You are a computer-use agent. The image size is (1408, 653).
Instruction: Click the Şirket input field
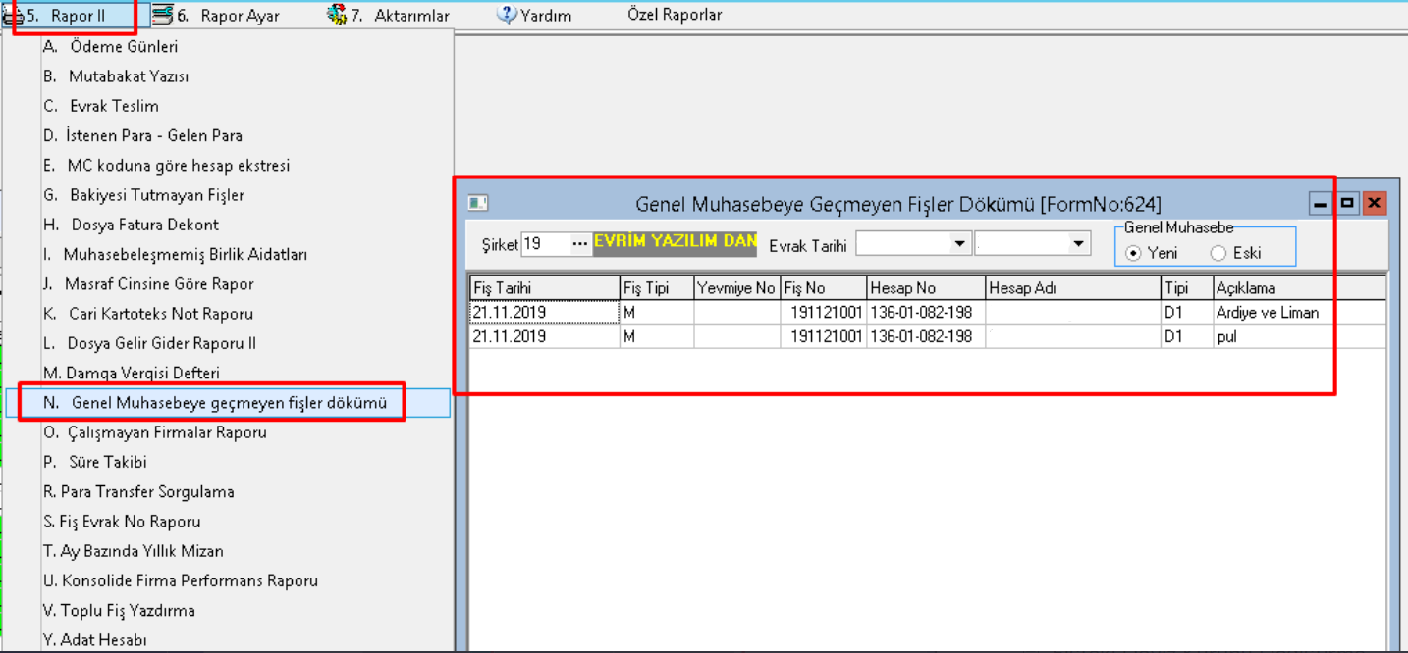coord(545,244)
